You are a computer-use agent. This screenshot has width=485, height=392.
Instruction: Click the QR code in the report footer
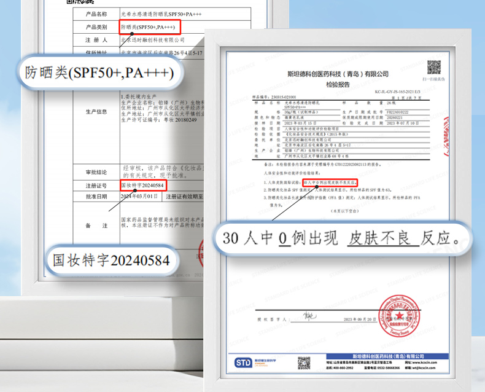click(x=304, y=363)
